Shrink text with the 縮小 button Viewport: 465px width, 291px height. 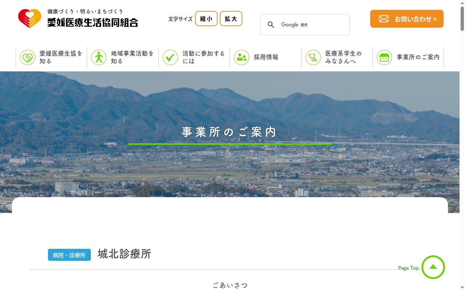pos(206,19)
